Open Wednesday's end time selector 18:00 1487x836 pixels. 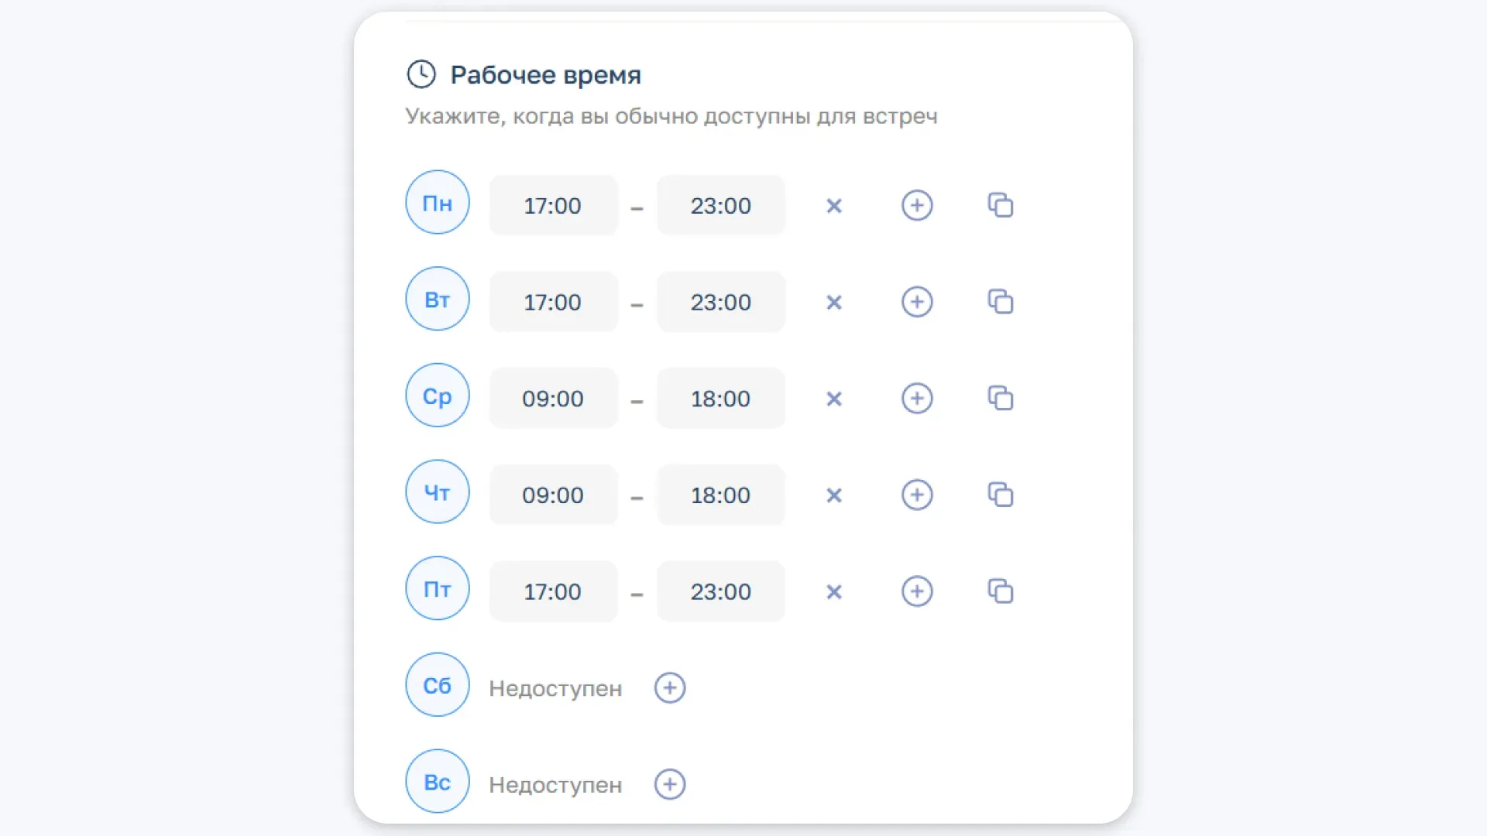pos(720,399)
